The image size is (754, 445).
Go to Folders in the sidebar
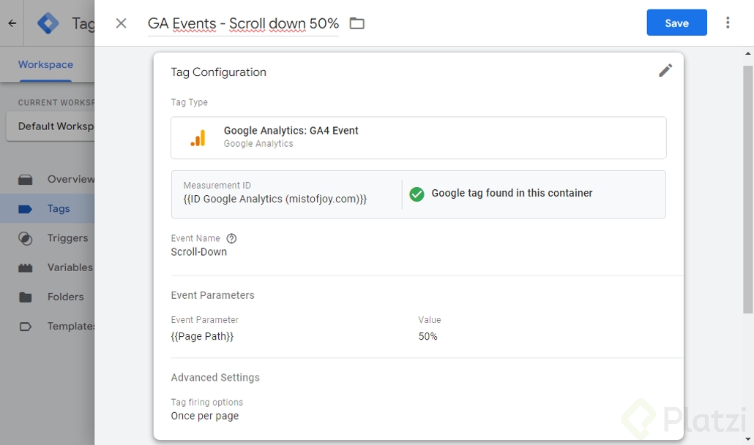point(65,297)
